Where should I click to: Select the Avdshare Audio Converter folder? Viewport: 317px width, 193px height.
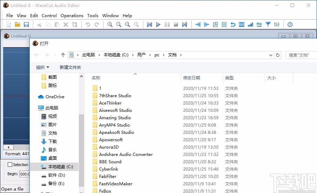[x=123, y=155]
